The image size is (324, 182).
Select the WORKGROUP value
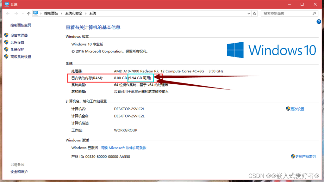(x=125, y=130)
